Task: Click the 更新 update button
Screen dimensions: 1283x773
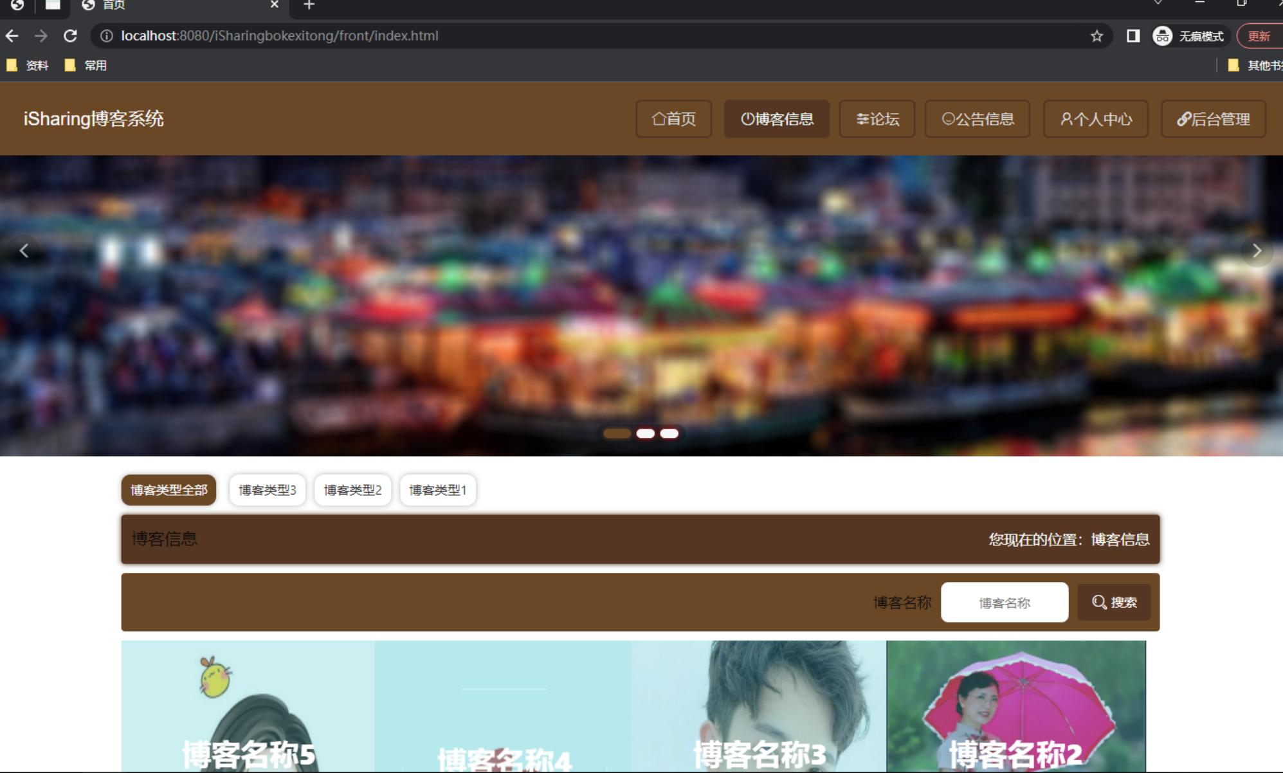Action: (x=1259, y=36)
